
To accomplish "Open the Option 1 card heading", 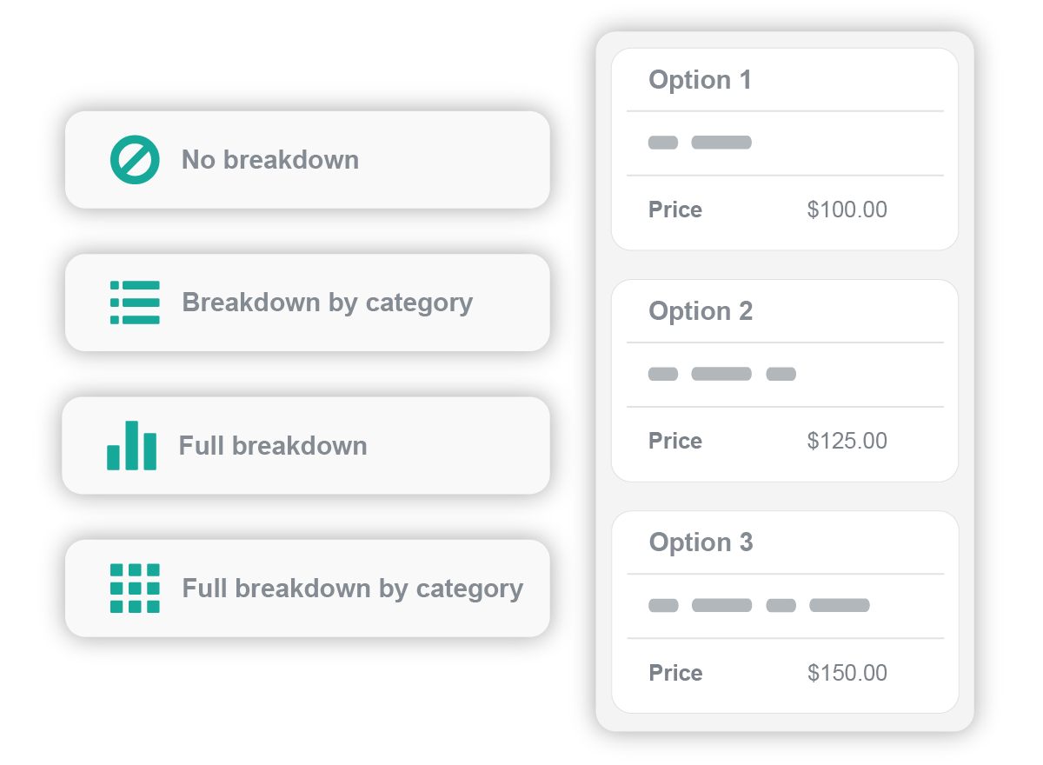I will [700, 80].
